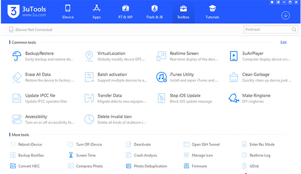
Task: Click Reboot iDevice in More tools
Action: coord(30,144)
